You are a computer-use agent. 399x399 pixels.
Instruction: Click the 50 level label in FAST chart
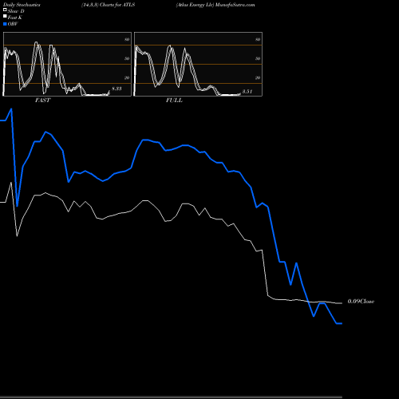pos(127,58)
